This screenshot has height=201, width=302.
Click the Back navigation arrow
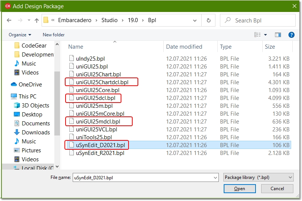point(9,20)
